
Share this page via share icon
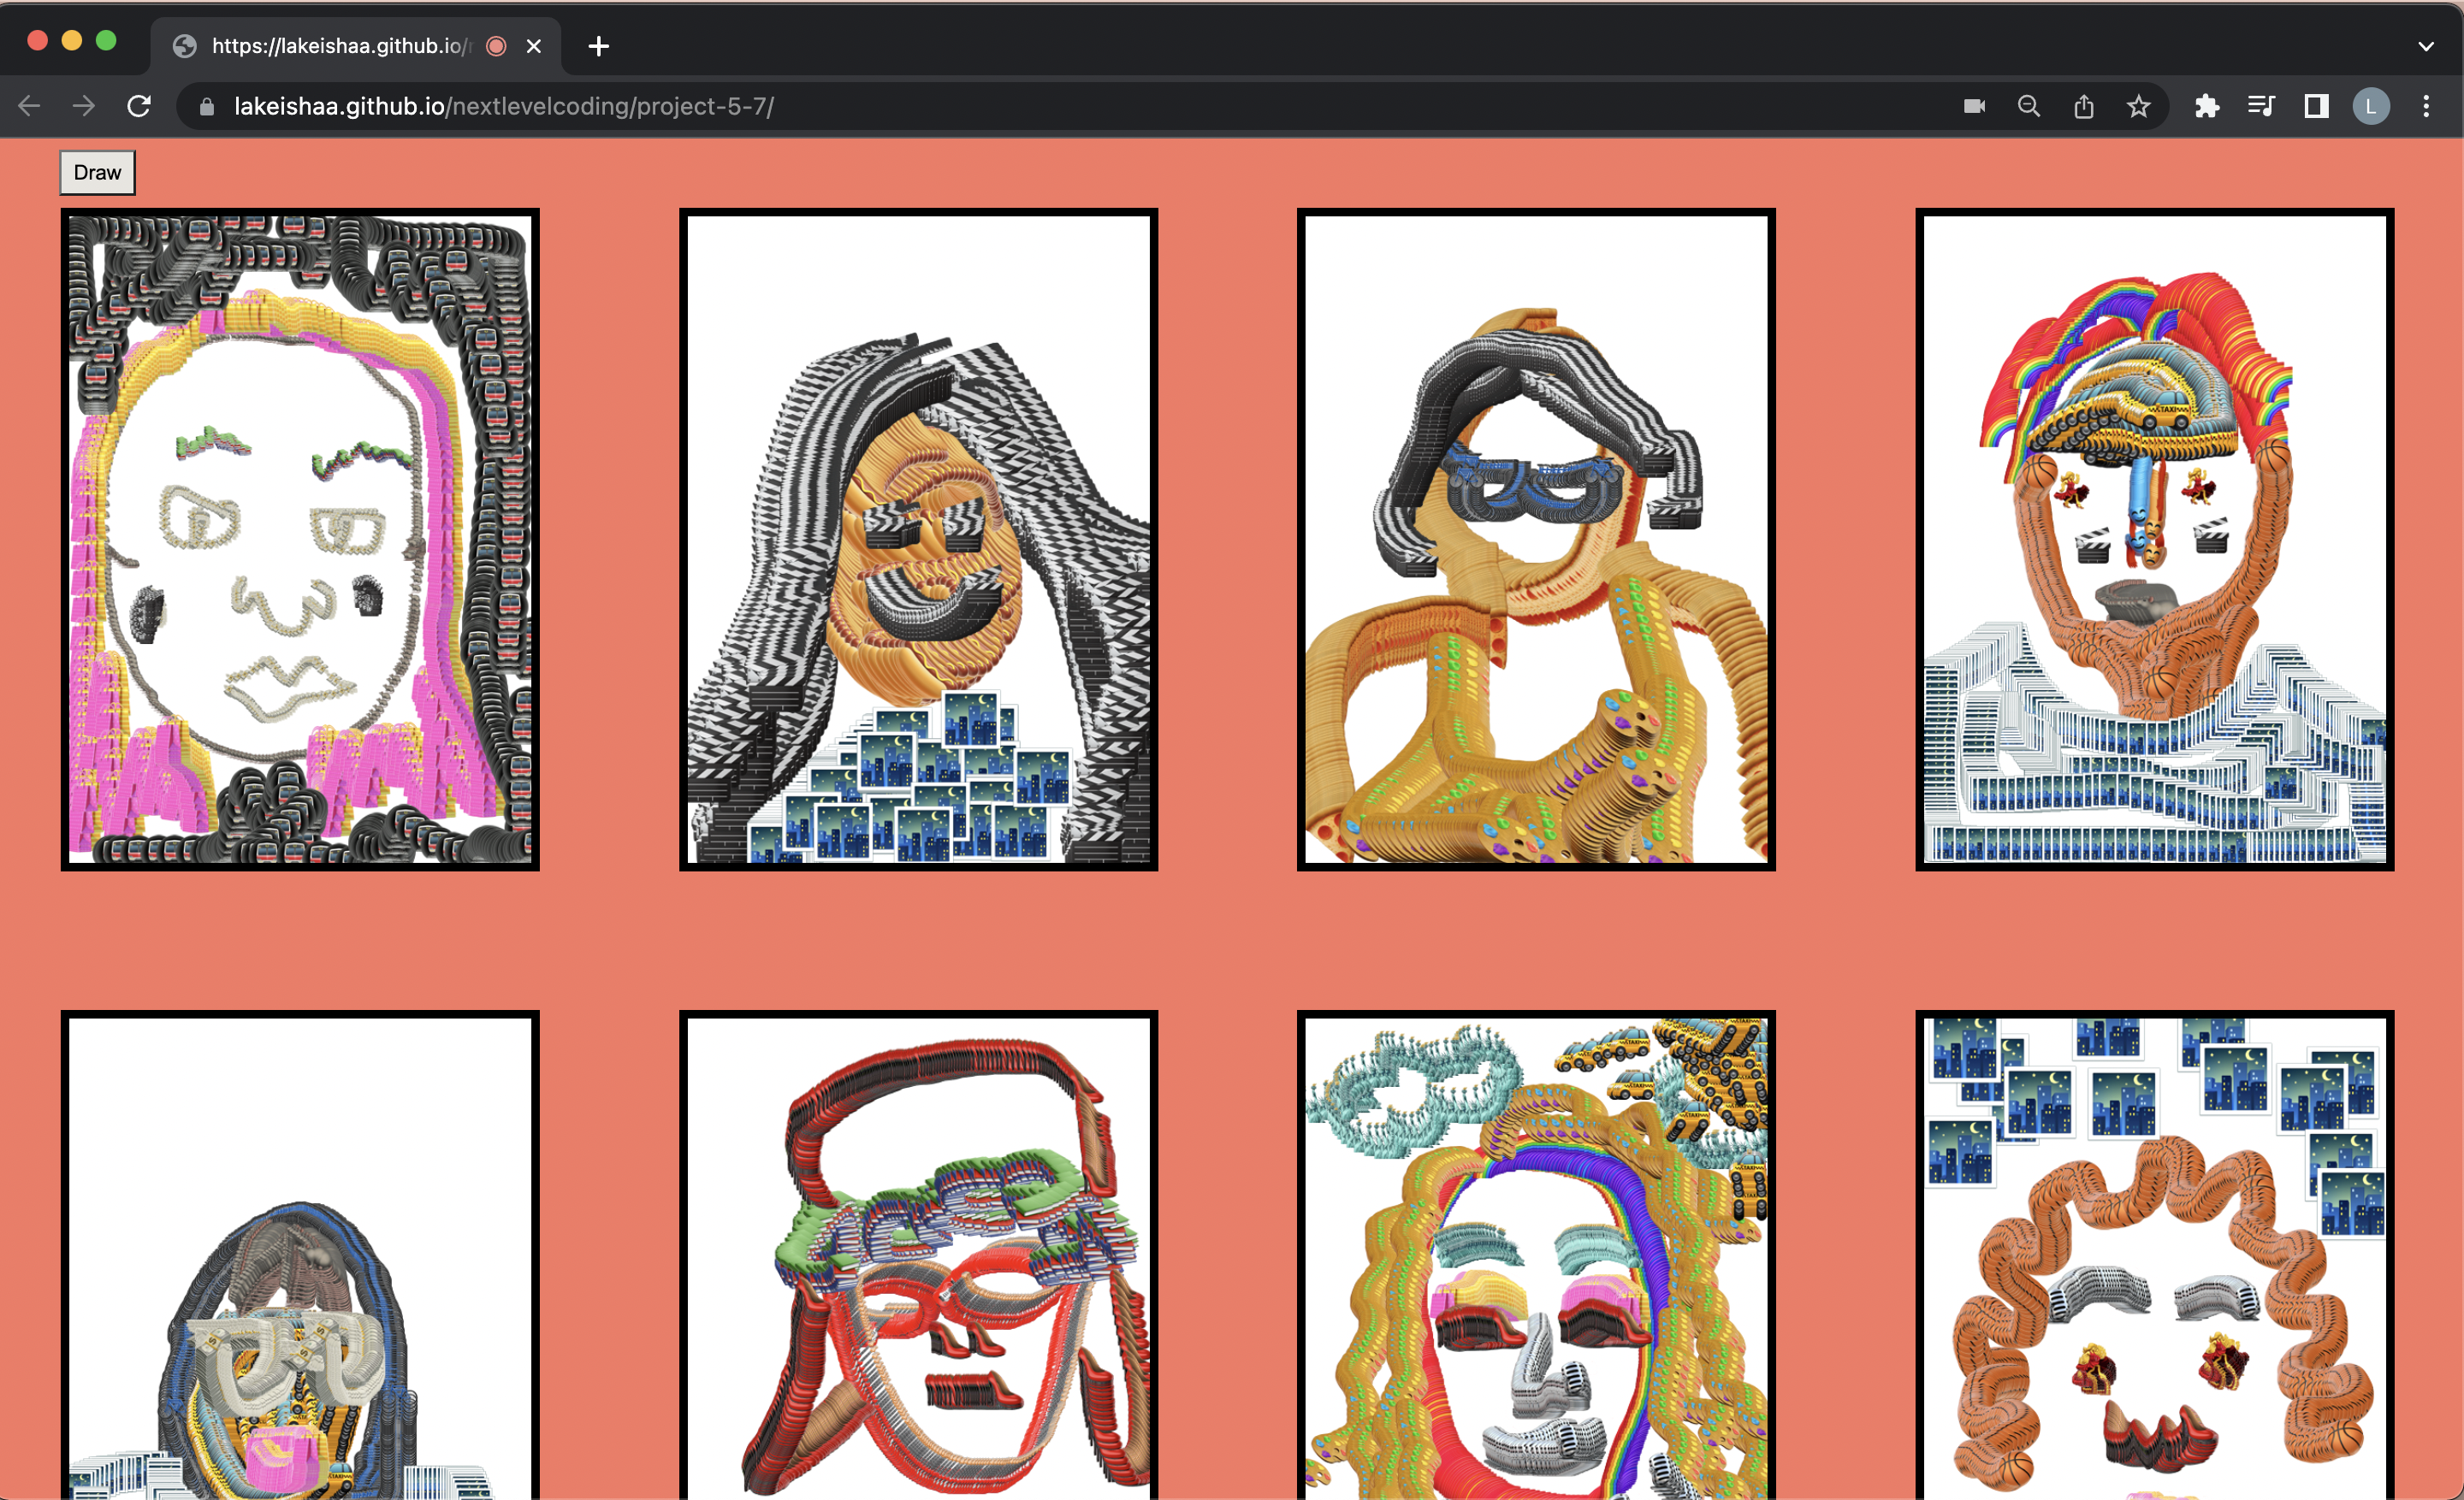[2084, 106]
